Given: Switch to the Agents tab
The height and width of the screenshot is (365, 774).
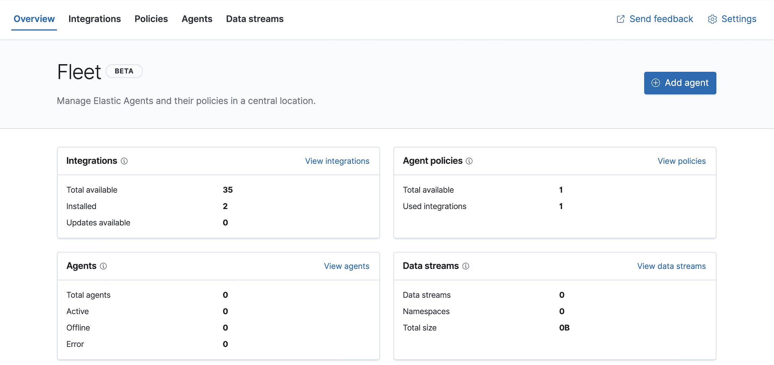Looking at the screenshot, I should (197, 19).
